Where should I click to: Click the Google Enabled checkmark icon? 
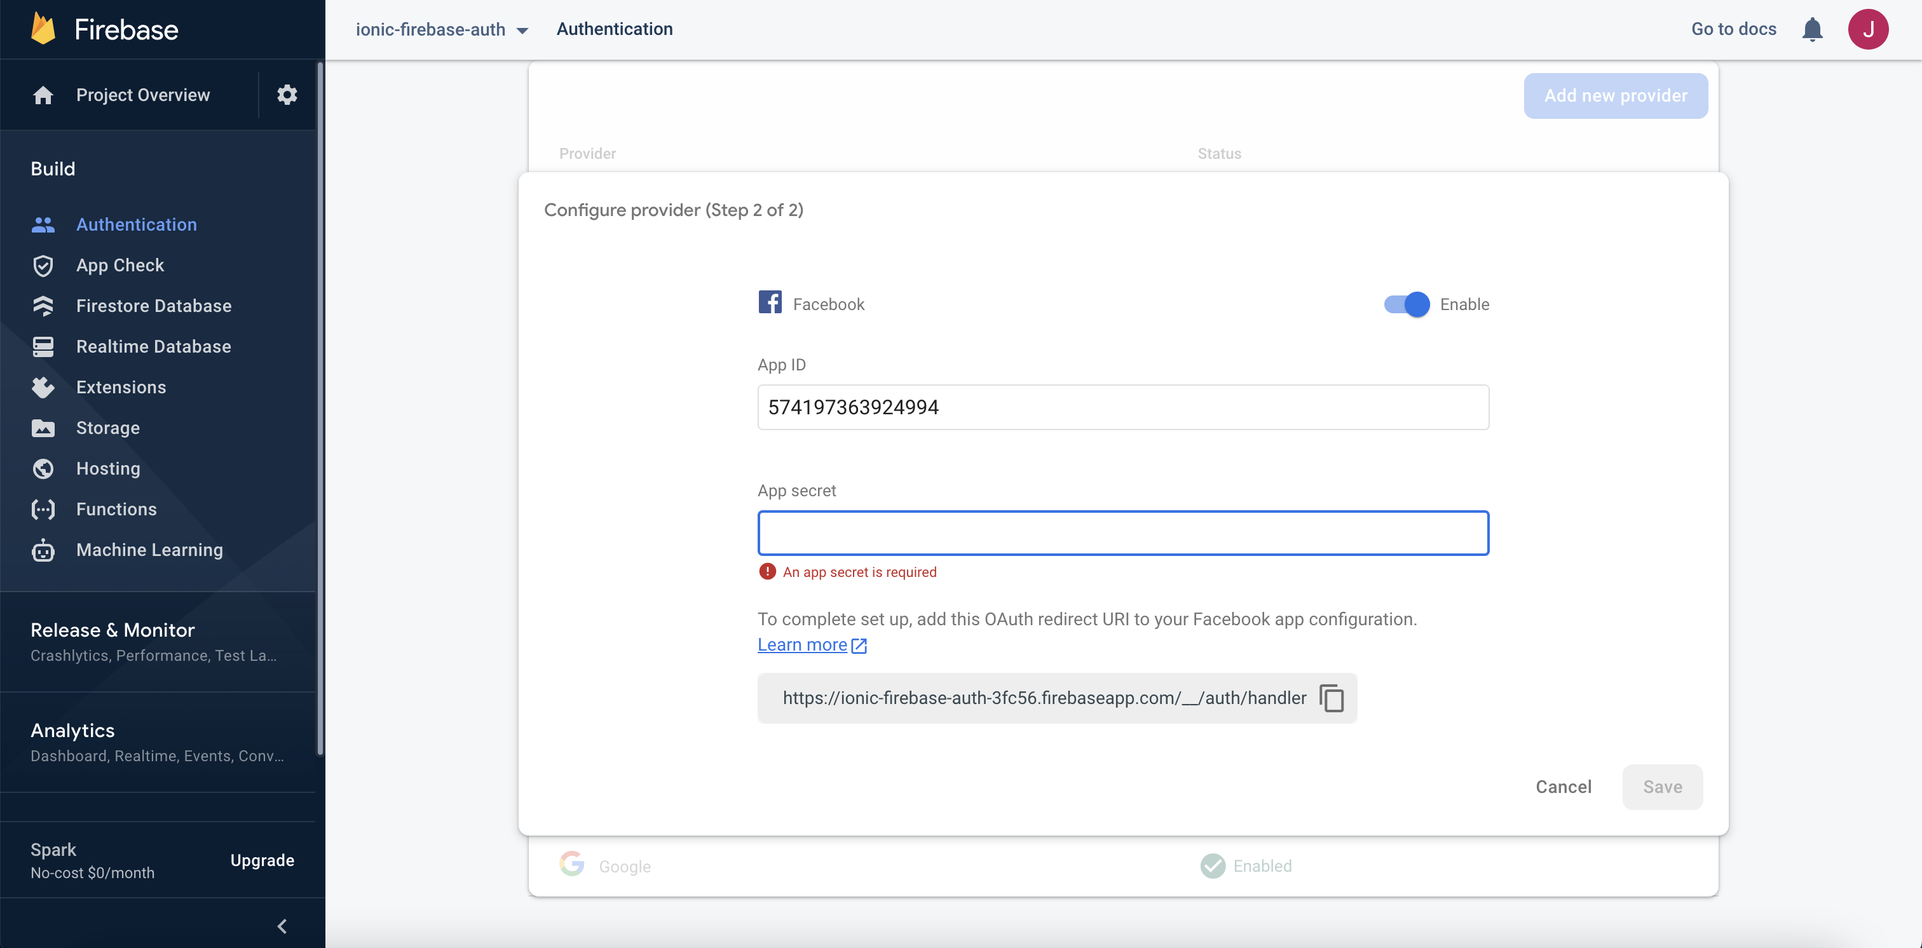tap(1213, 866)
